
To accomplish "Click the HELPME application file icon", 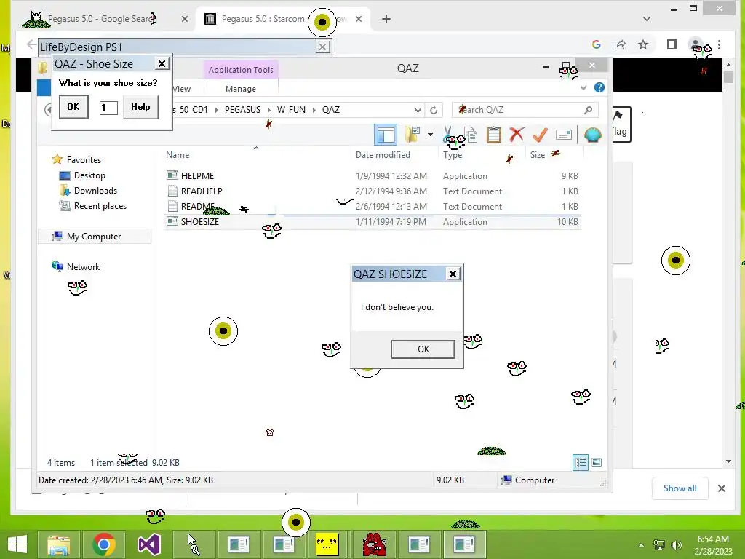I will pyautogui.click(x=172, y=175).
